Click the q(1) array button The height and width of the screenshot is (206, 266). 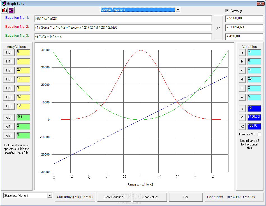point(9,126)
